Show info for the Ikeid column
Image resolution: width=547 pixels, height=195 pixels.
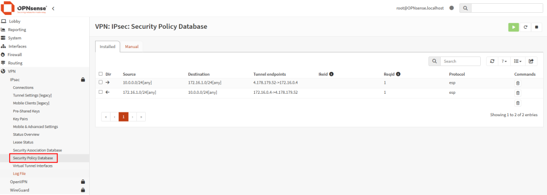[x=331, y=74]
